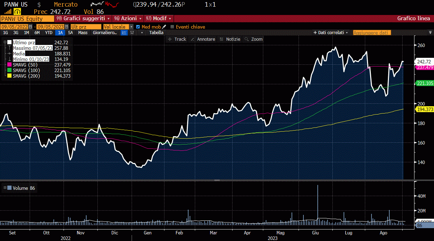Expand the Volume panel legend

tap(5, 188)
